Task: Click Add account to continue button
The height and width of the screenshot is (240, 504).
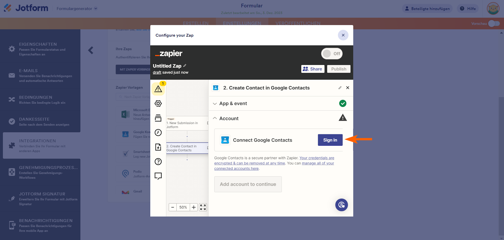Action: 248,184
